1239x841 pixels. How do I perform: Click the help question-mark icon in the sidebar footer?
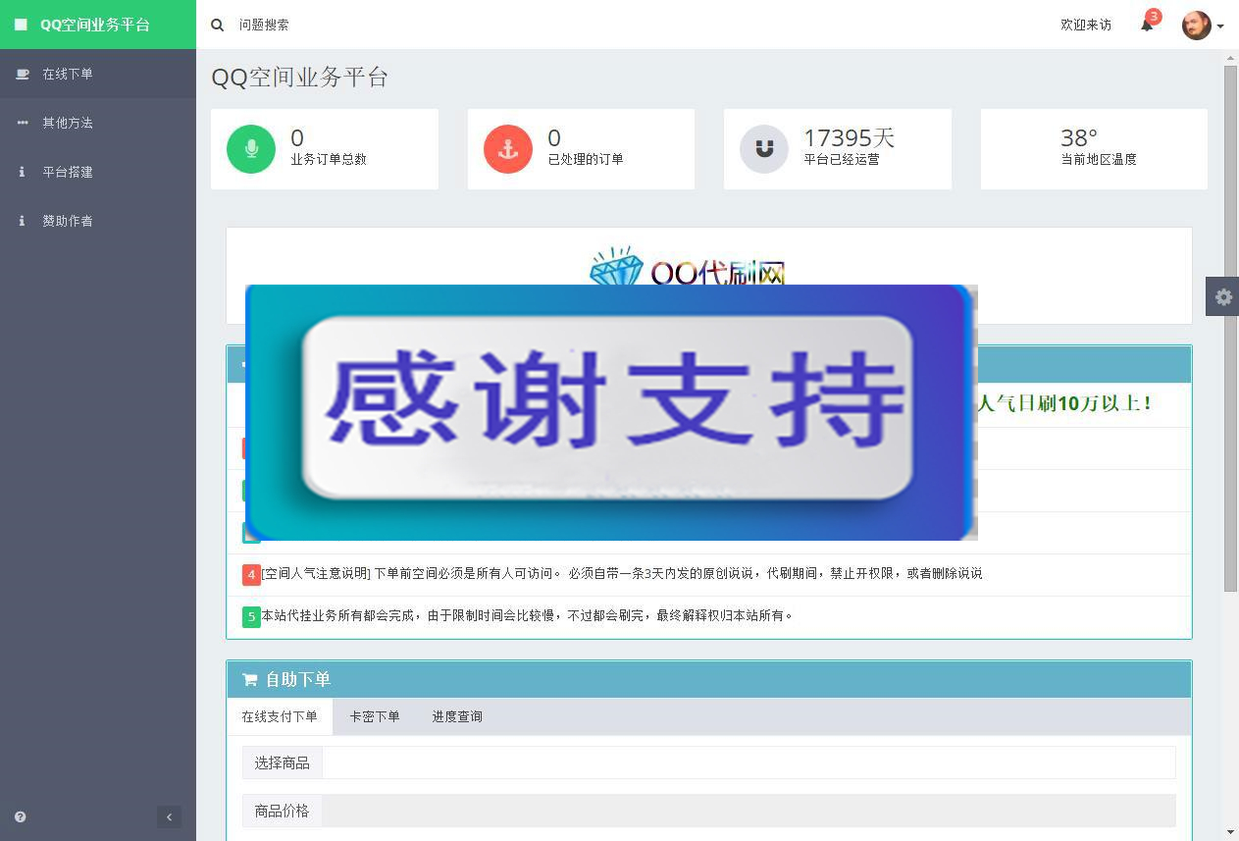click(x=21, y=816)
